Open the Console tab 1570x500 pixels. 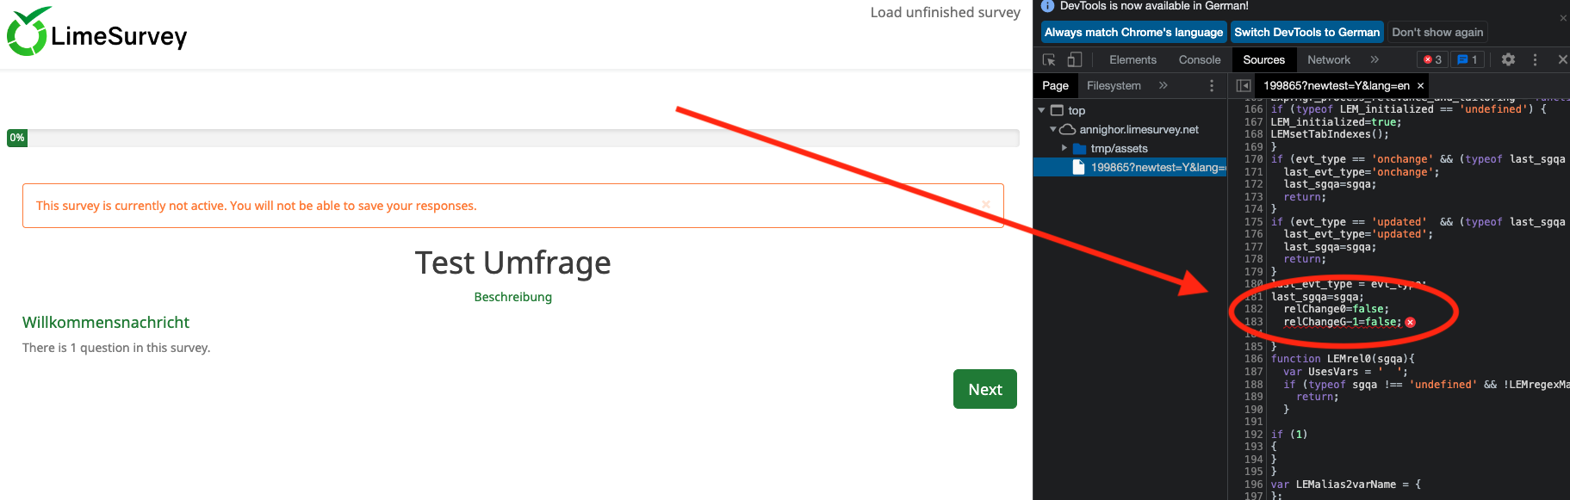[1199, 59]
